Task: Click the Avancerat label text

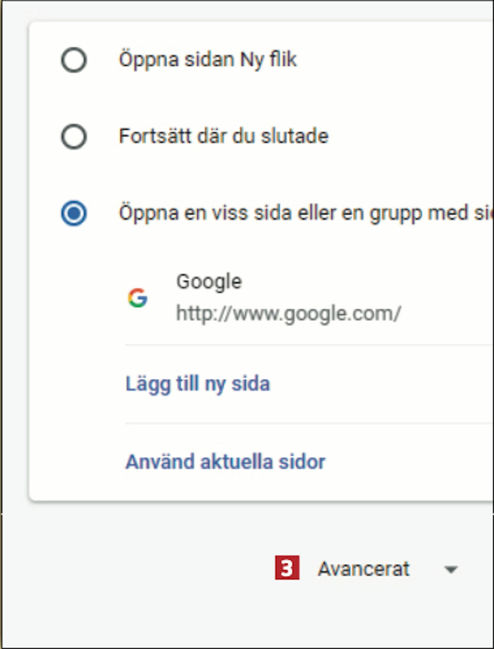Action: coord(363,568)
